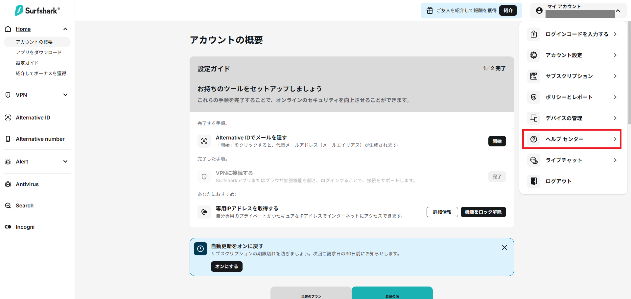The image size is (631, 299).
Task: Click the ログアウト door icon
Action: point(534,181)
